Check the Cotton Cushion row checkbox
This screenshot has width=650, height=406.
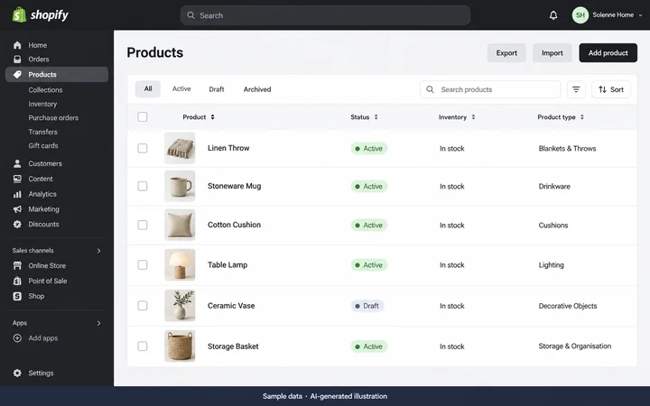[x=143, y=225]
